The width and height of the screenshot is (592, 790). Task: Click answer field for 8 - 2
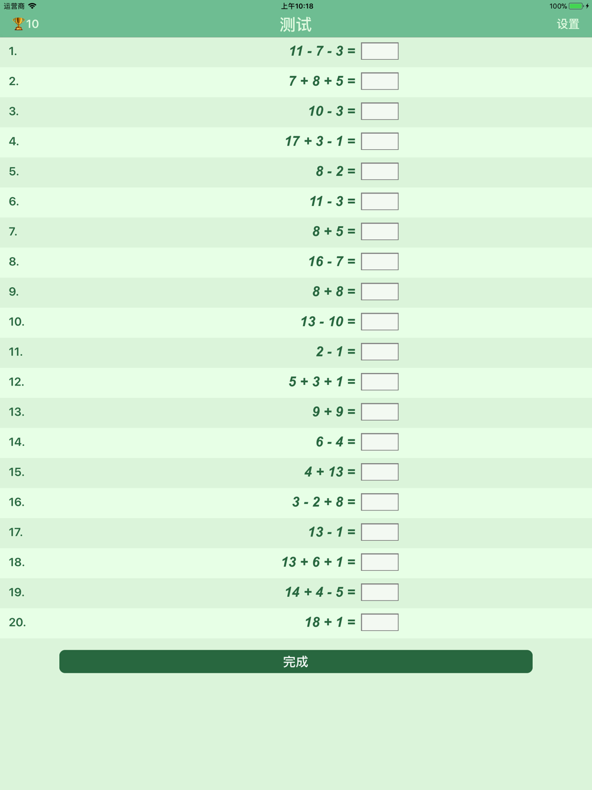click(x=379, y=171)
